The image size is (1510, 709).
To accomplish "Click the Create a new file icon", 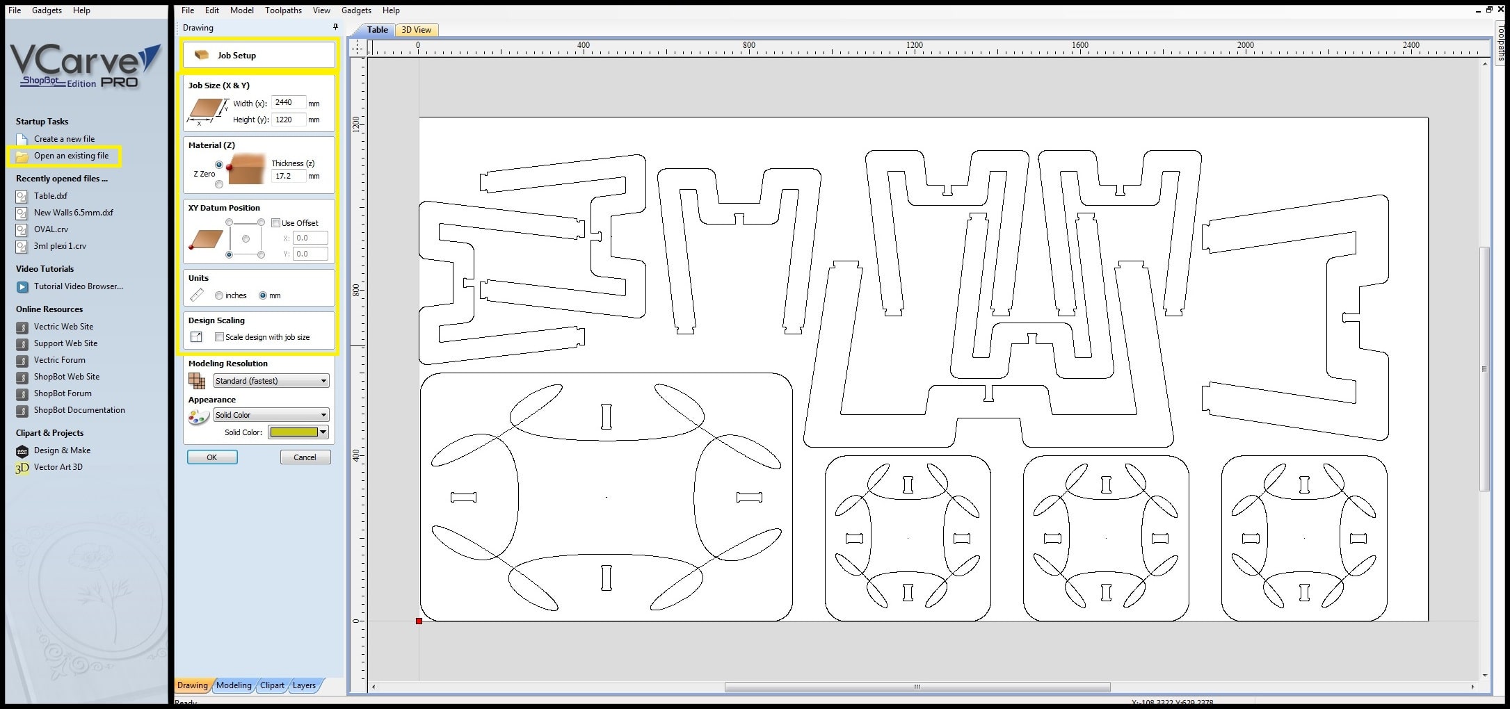I will tap(22, 139).
